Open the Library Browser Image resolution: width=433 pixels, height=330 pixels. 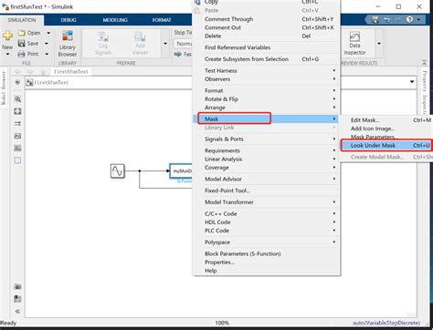pyautogui.click(x=68, y=44)
